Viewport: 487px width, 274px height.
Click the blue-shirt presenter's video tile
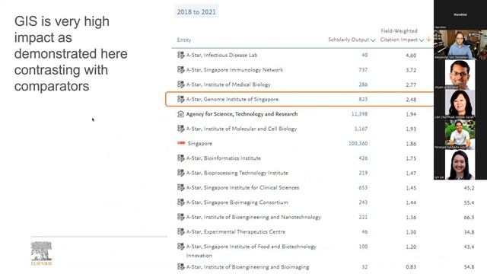(460, 44)
